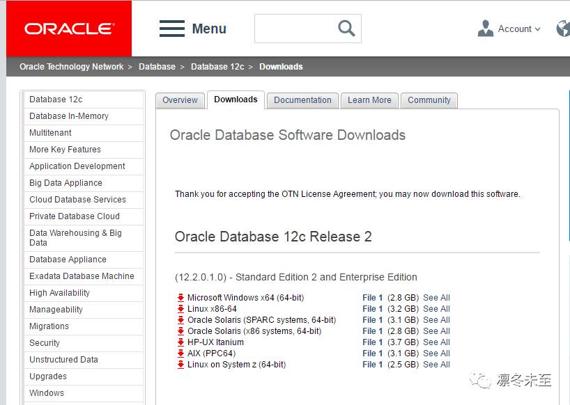Open Data Warehousing & Big Data item
Image resolution: width=570 pixels, height=405 pixels.
84,238
